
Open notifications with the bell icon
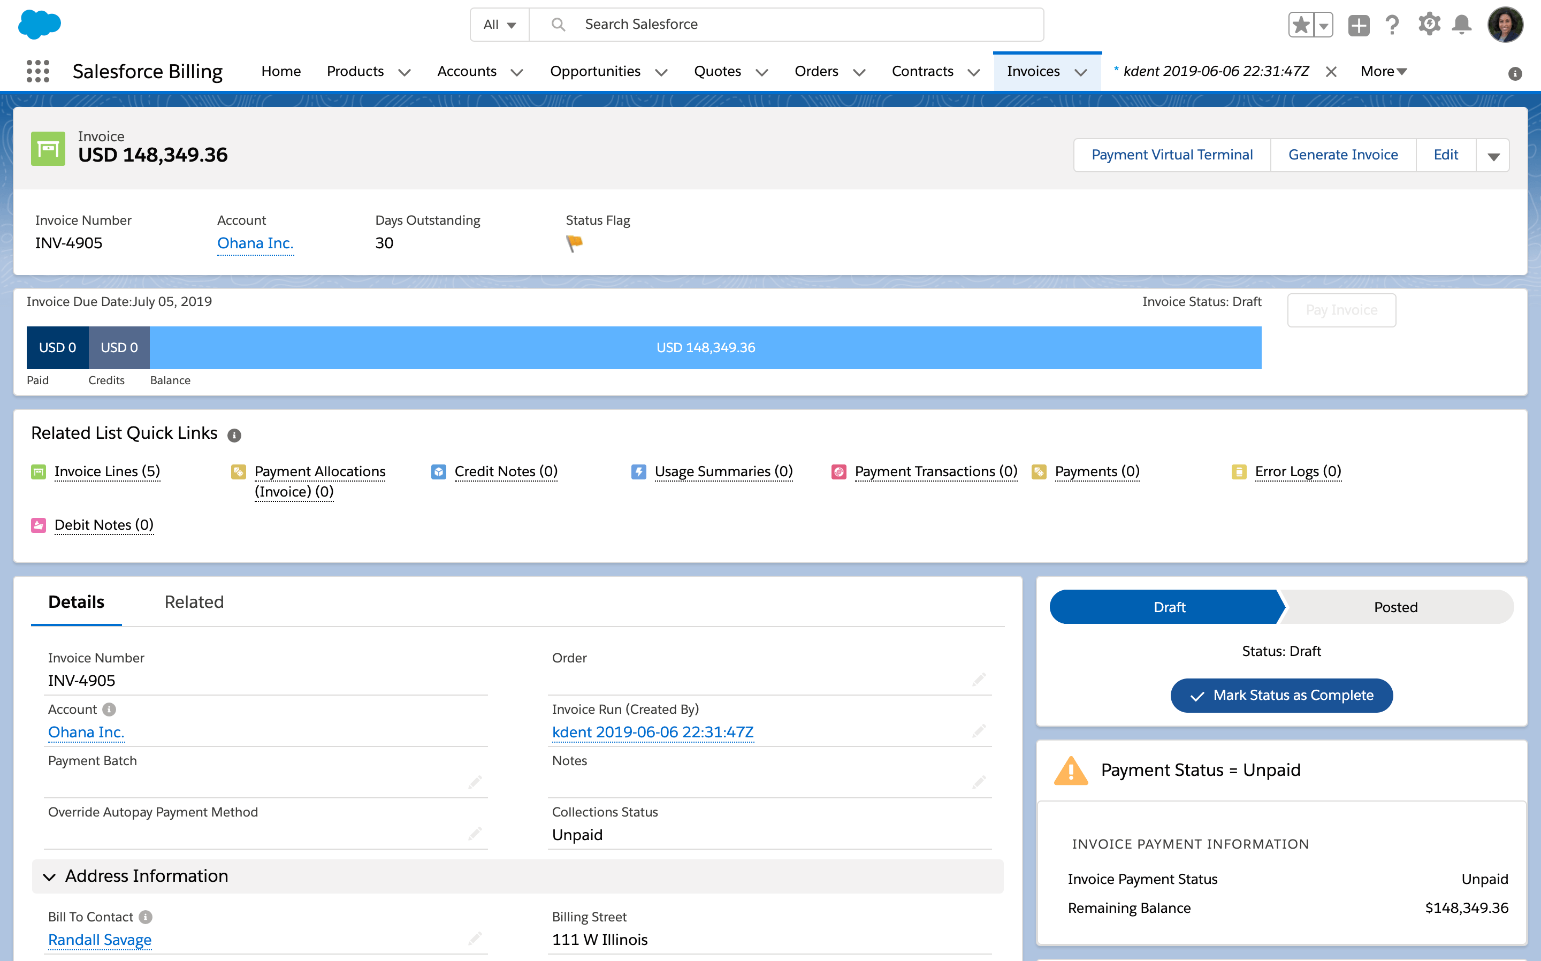pyautogui.click(x=1462, y=24)
